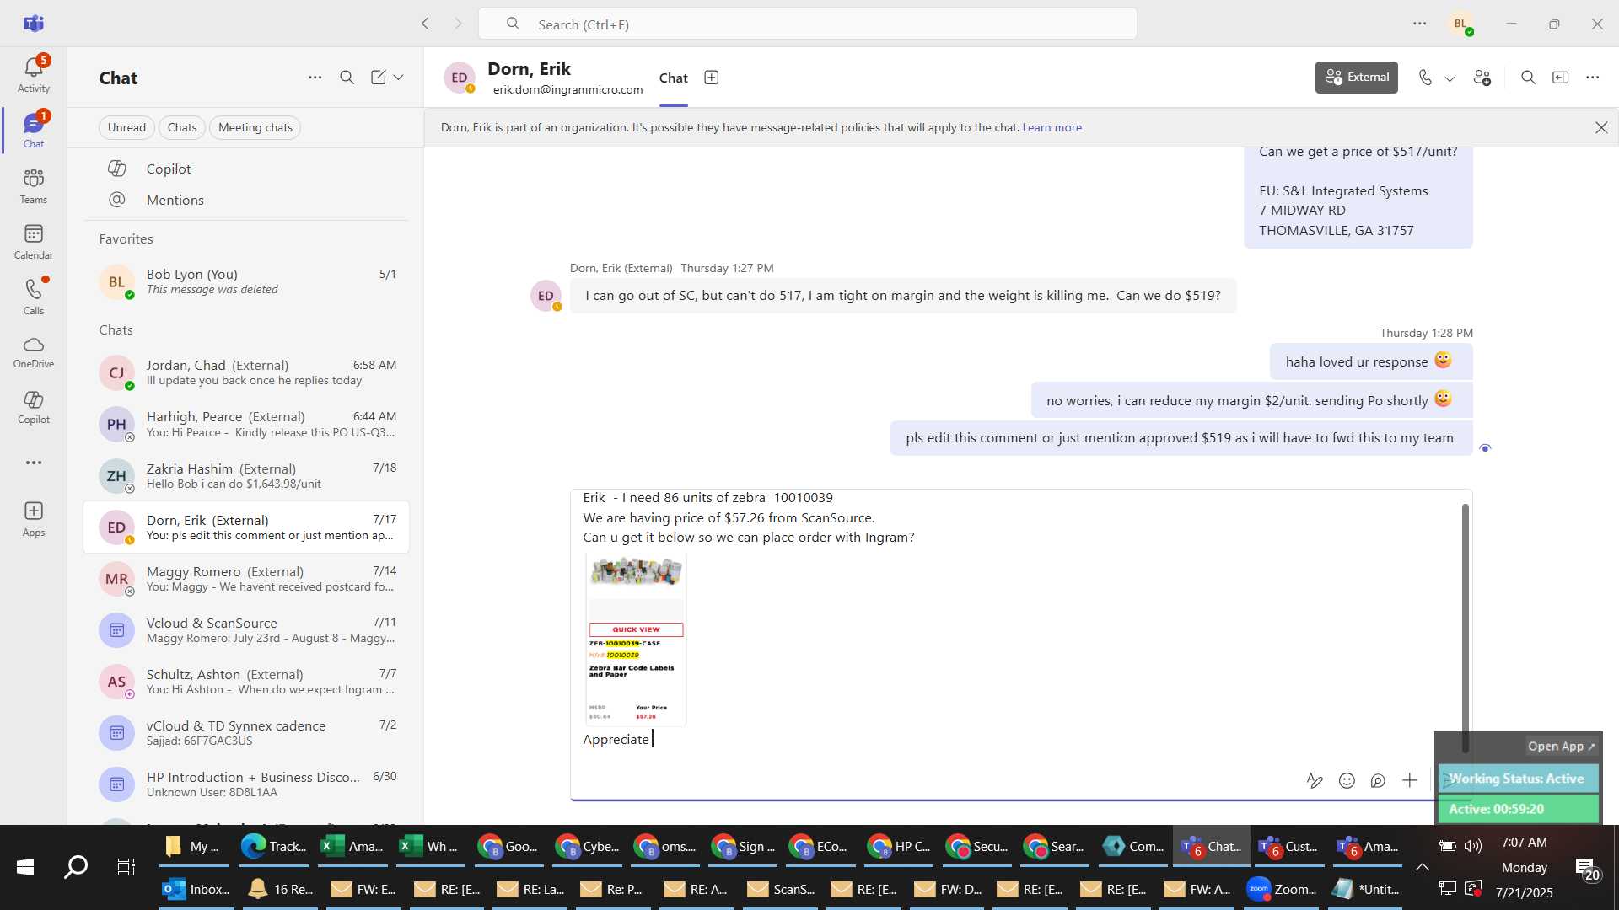View and add participants icon
Viewport: 1619px width, 910px height.
coord(1482,78)
